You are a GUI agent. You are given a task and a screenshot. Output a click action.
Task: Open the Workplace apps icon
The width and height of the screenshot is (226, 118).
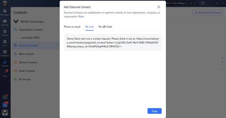tap(5, 53)
